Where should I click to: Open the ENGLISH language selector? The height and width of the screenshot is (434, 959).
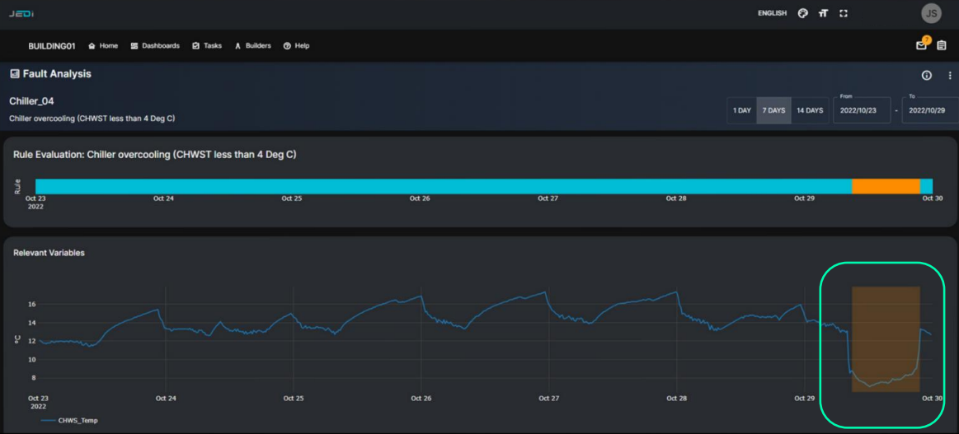tap(772, 13)
